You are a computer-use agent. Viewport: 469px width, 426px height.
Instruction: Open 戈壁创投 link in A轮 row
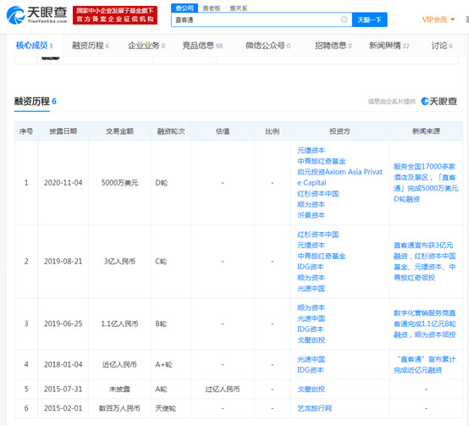pos(311,389)
